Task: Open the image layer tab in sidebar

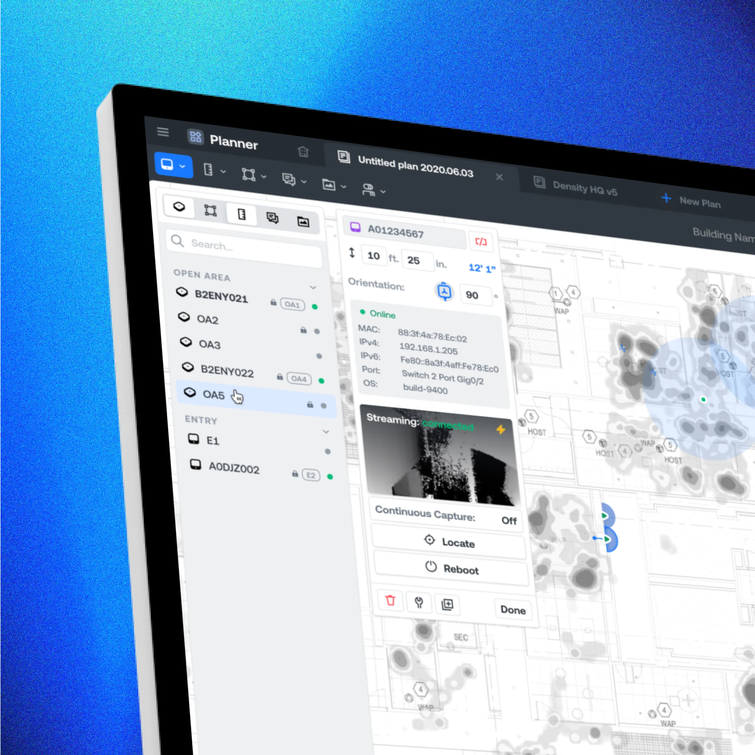Action: pos(303,222)
